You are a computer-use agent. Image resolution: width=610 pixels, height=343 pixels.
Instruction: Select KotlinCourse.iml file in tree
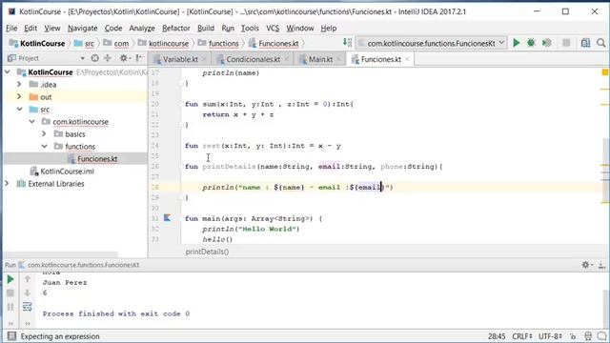67,171
